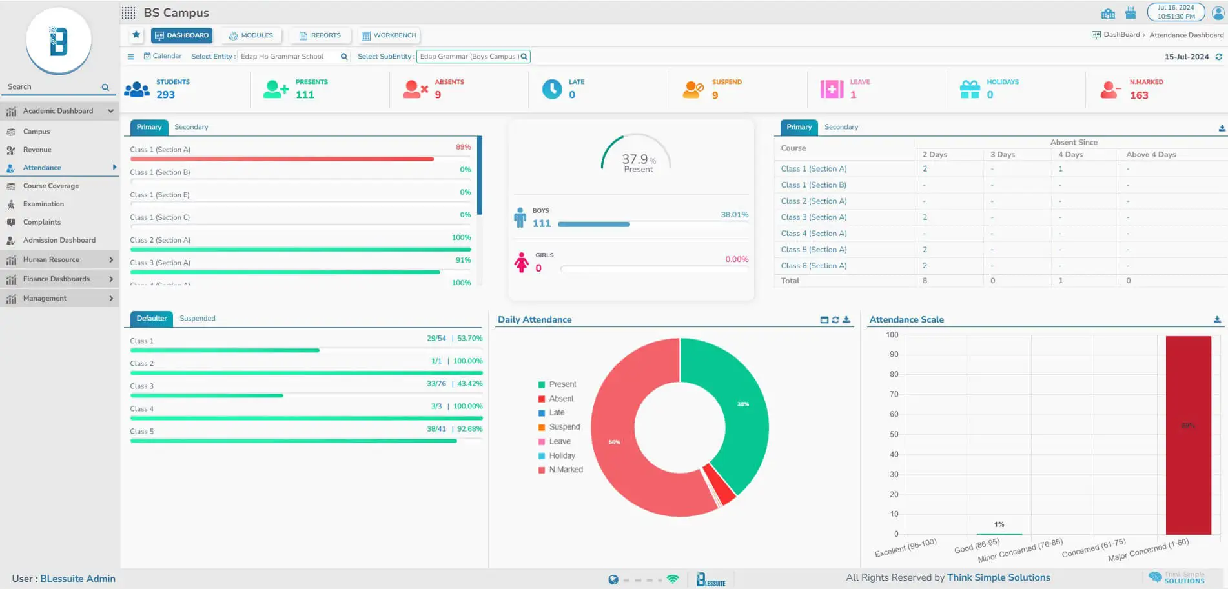1228x589 pixels.
Task: Click the hamburger menu icon near Calendar
Action: tap(131, 57)
